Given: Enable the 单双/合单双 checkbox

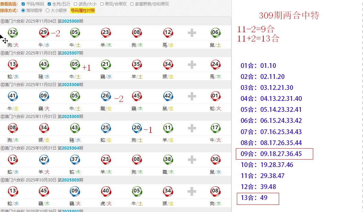Looking at the screenshot, I should point(102,4).
